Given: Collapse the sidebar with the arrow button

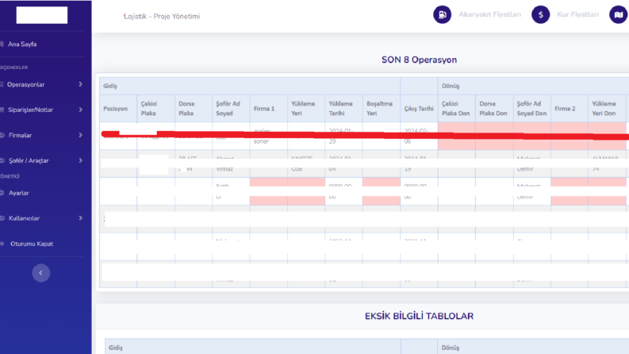Looking at the screenshot, I should pyautogui.click(x=41, y=273).
